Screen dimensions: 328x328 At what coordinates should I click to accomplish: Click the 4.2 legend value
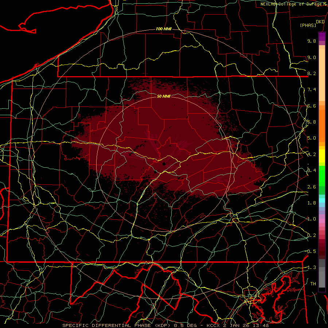[312, 155]
